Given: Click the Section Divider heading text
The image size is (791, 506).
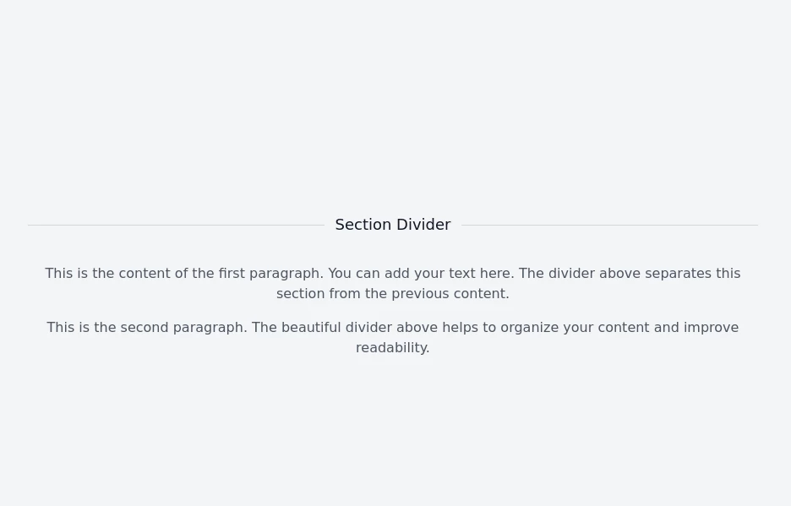Looking at the screenshot, I should pyautogui.click(x=392, y=225).
